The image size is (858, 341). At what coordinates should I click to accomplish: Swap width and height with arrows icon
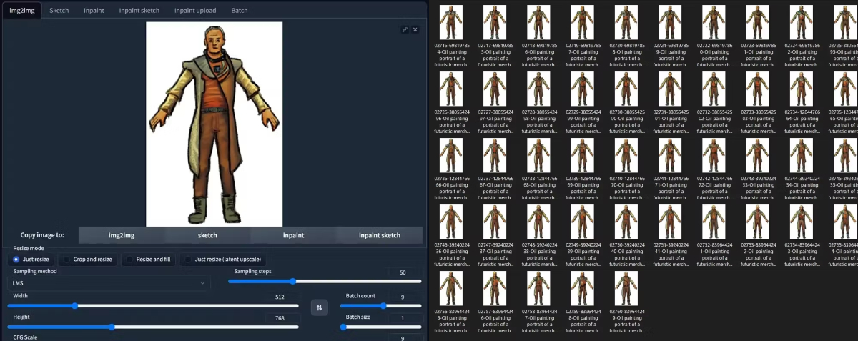(319, 307)
